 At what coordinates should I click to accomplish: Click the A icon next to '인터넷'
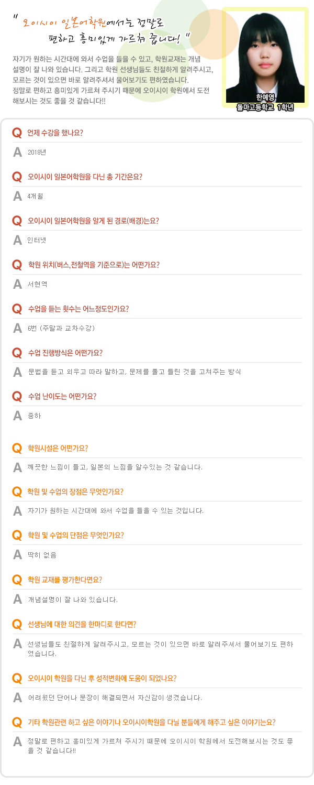coord(17,241)
